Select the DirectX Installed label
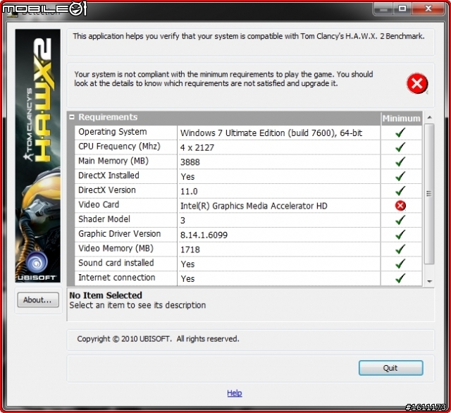Viewport: 451px width, 413px height. point(109,175)
